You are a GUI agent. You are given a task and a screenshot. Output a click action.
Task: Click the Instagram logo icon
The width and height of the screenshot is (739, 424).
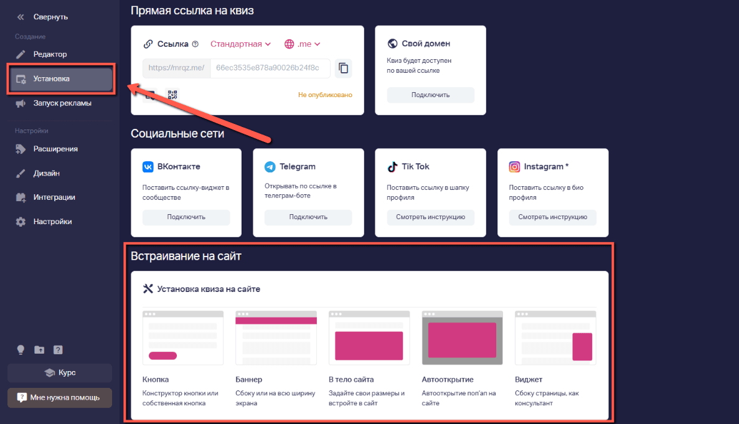click(514, 167)
